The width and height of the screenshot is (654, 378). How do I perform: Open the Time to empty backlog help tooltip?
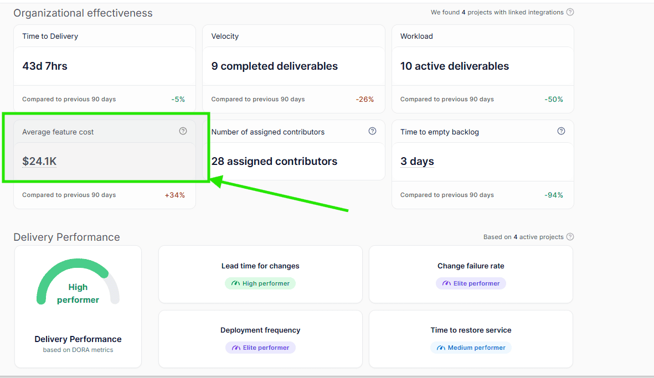[x=561, y=131]
